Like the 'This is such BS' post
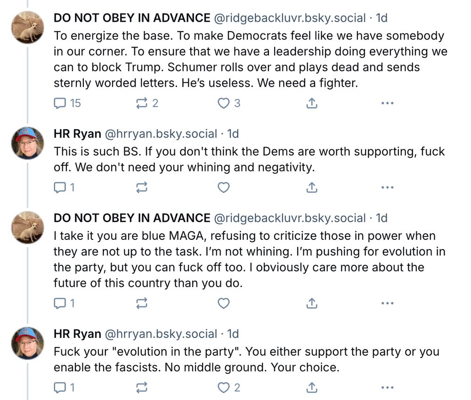Screen dimensions: 471x400 [223, 188]
